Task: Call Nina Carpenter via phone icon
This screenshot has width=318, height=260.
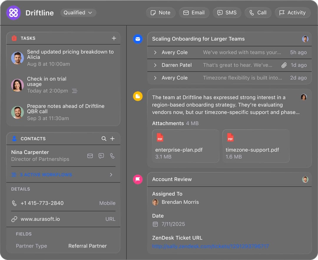Action: pyautogui.click(x=112, y=156)
